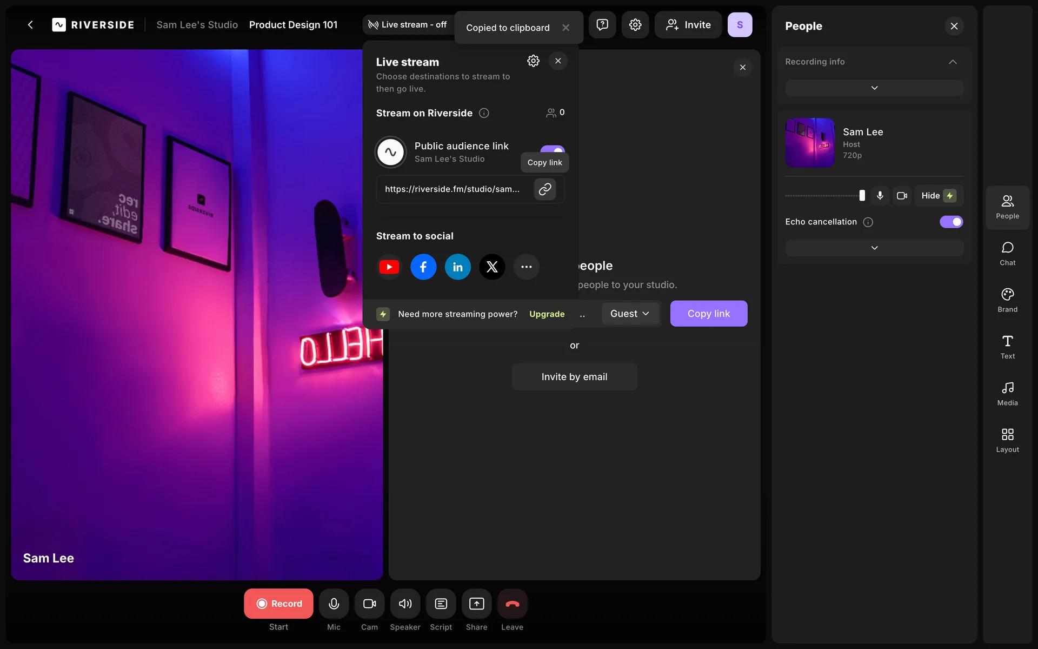Open the Script panel icon

tap(441, 604)
